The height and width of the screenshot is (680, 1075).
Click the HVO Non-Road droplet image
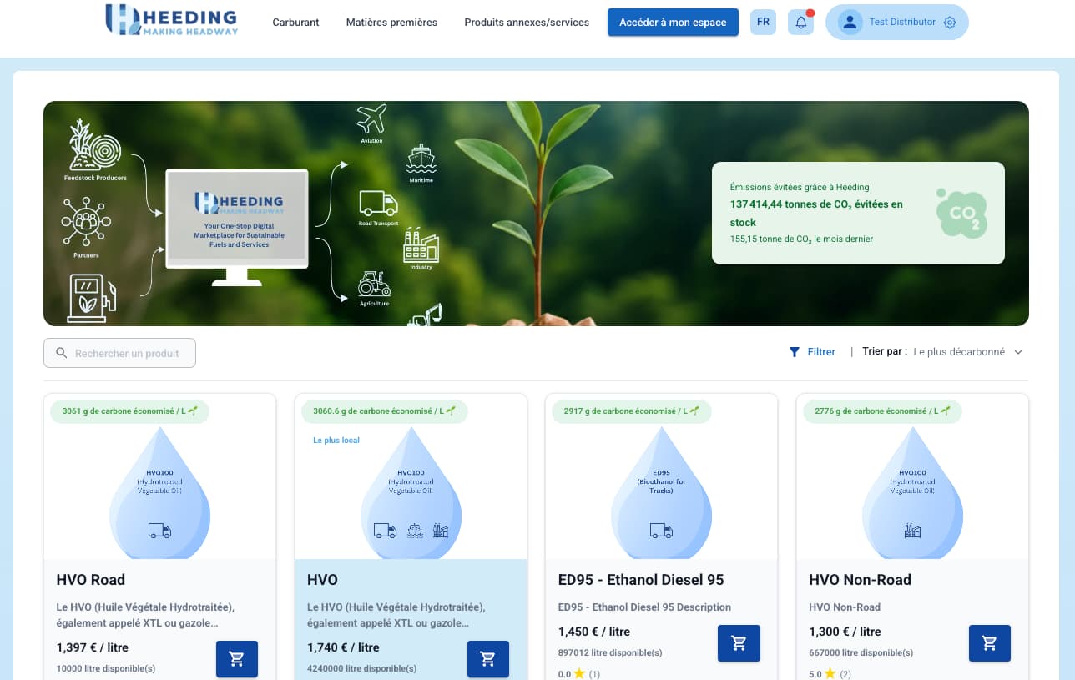coord(912,492)
